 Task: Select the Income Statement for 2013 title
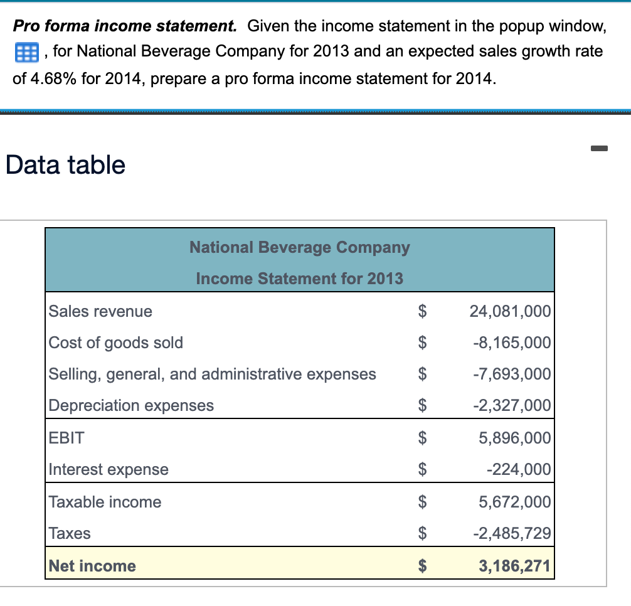[299, 278]
